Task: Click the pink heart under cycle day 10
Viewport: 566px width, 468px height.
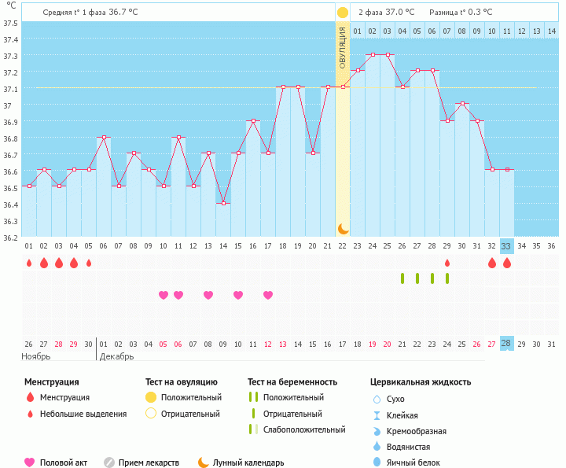Action: [164, 295]
